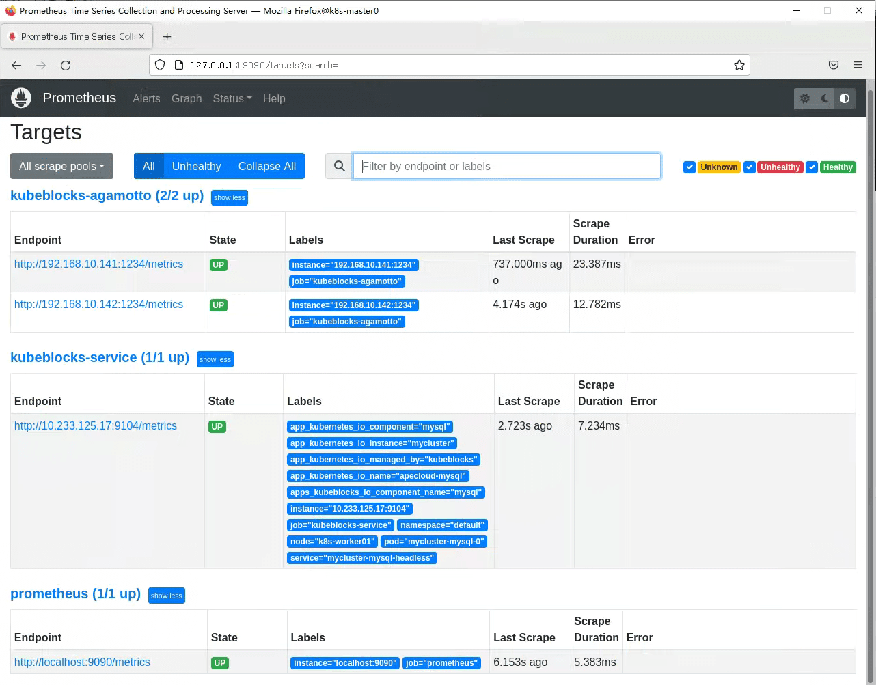Image resolution: width=876 pixels, height=685 pixels.
Task: Click the instance="192.168.10.141:1234" label badge
Action: tap(353, 265)
